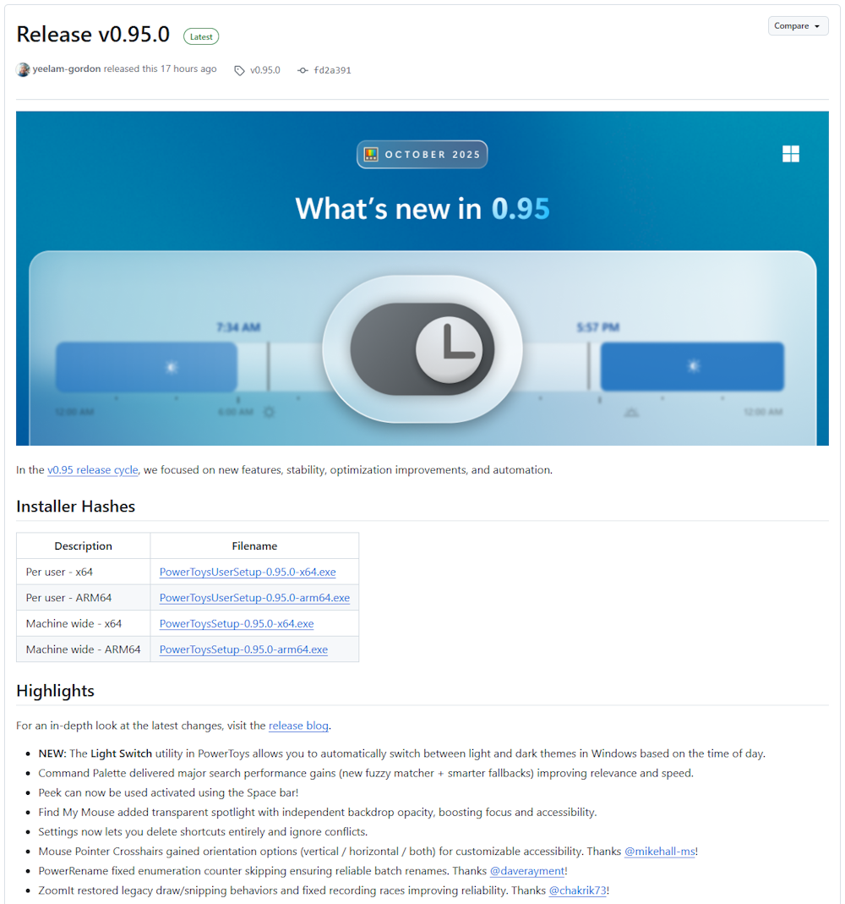Open @mikehall-ms profile mention

pyautogui.click(x=659, y=852)
